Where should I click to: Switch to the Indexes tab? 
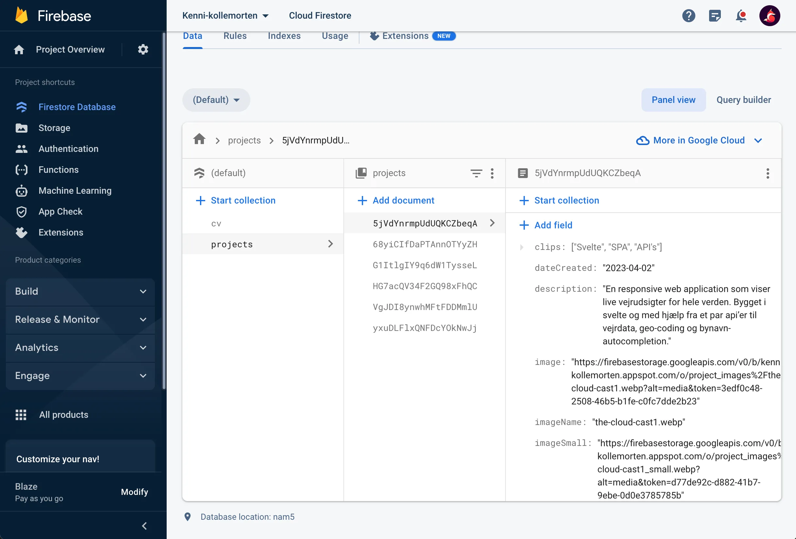click(x=284, y=36)
